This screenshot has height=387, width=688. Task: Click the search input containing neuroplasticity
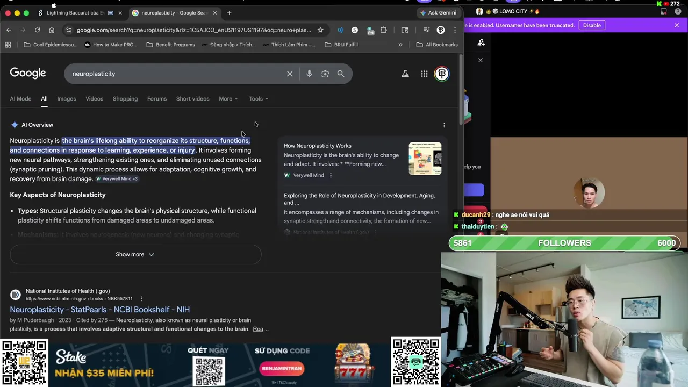pyautogui.click(x=177, y=74)
